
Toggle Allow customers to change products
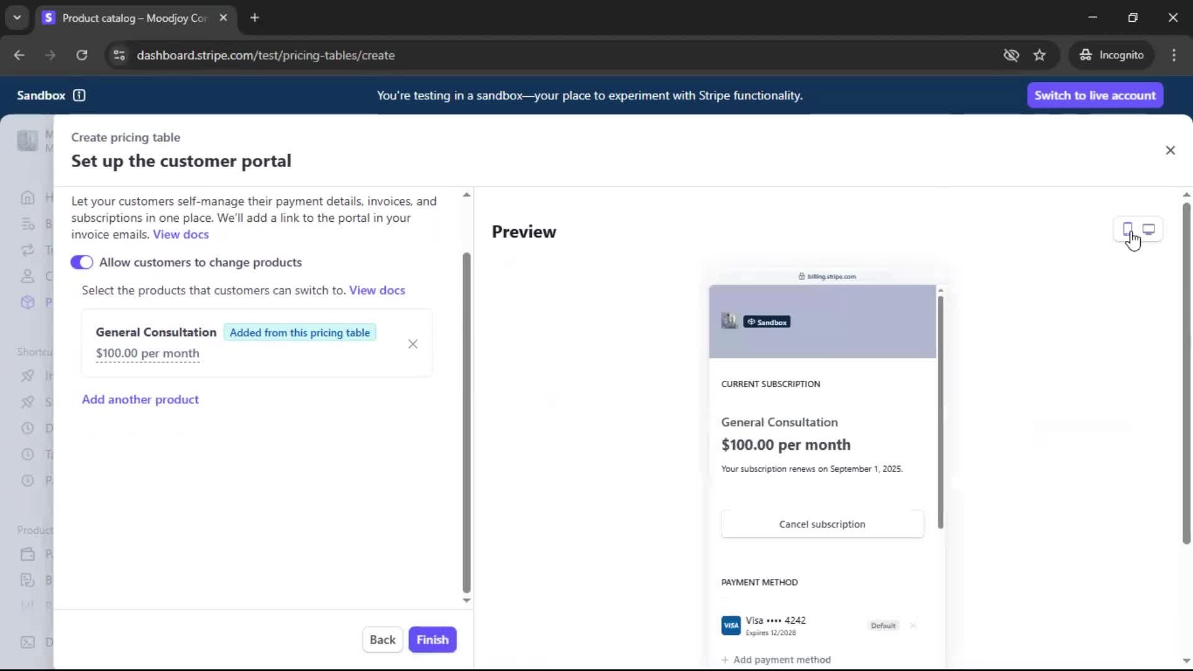coord(82,262)
